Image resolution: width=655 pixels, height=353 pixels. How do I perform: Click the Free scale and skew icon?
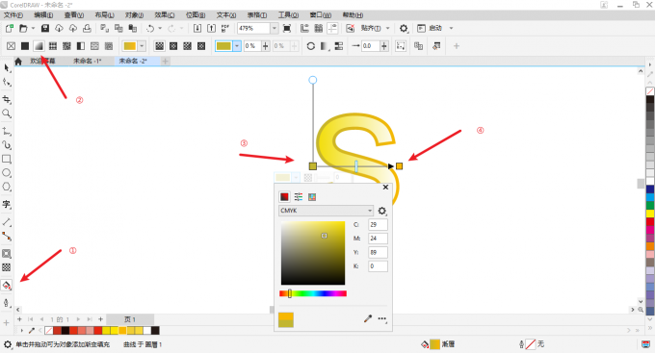tap(401, 46)
